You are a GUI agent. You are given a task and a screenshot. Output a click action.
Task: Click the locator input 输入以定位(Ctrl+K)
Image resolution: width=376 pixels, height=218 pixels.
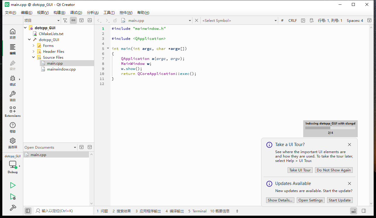(64, 211)
